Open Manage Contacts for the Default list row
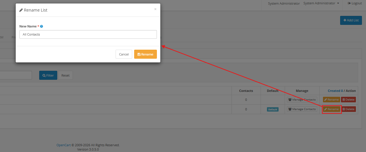366x152 pixels. (x=302, y=109)
